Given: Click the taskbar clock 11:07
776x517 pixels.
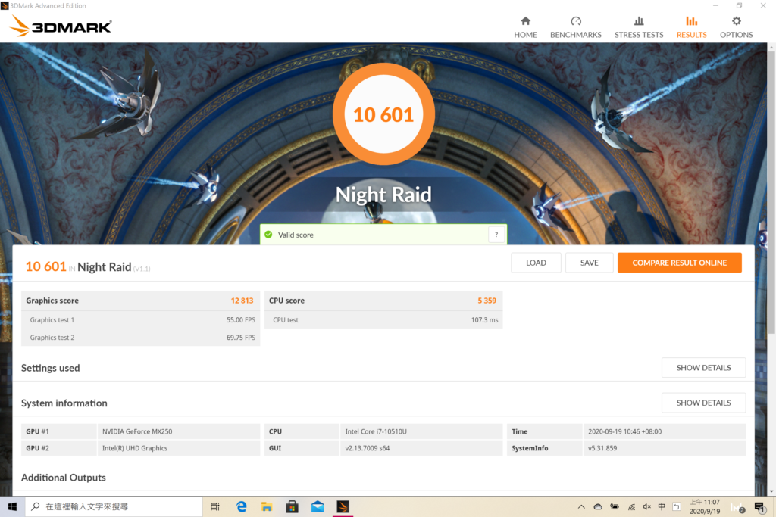Looking at the screenshot, I should pyautogui.click(x=705, y=506).
